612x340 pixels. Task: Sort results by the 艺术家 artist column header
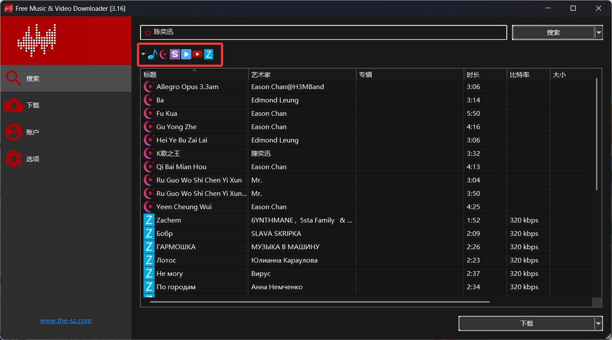302,74
